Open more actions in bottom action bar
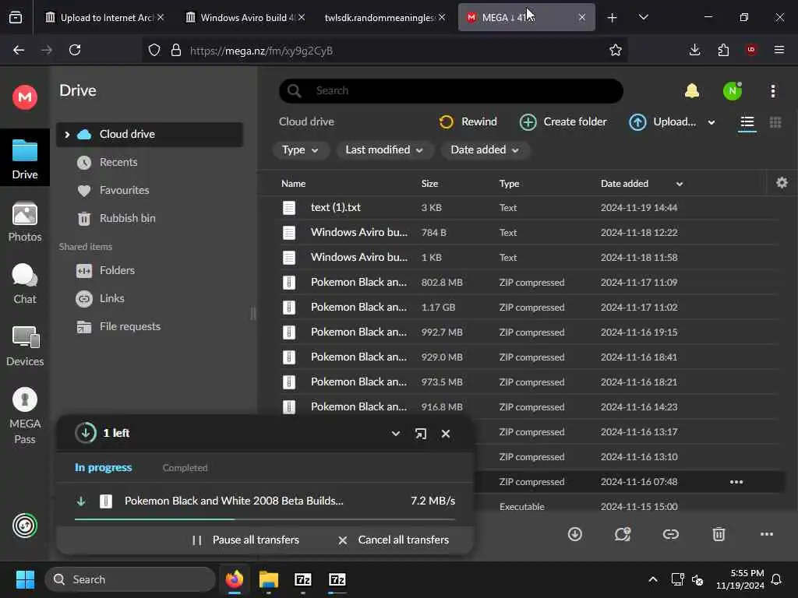This screenshot has width=798, height=598. pyautogui.click(x=767, y=534)
